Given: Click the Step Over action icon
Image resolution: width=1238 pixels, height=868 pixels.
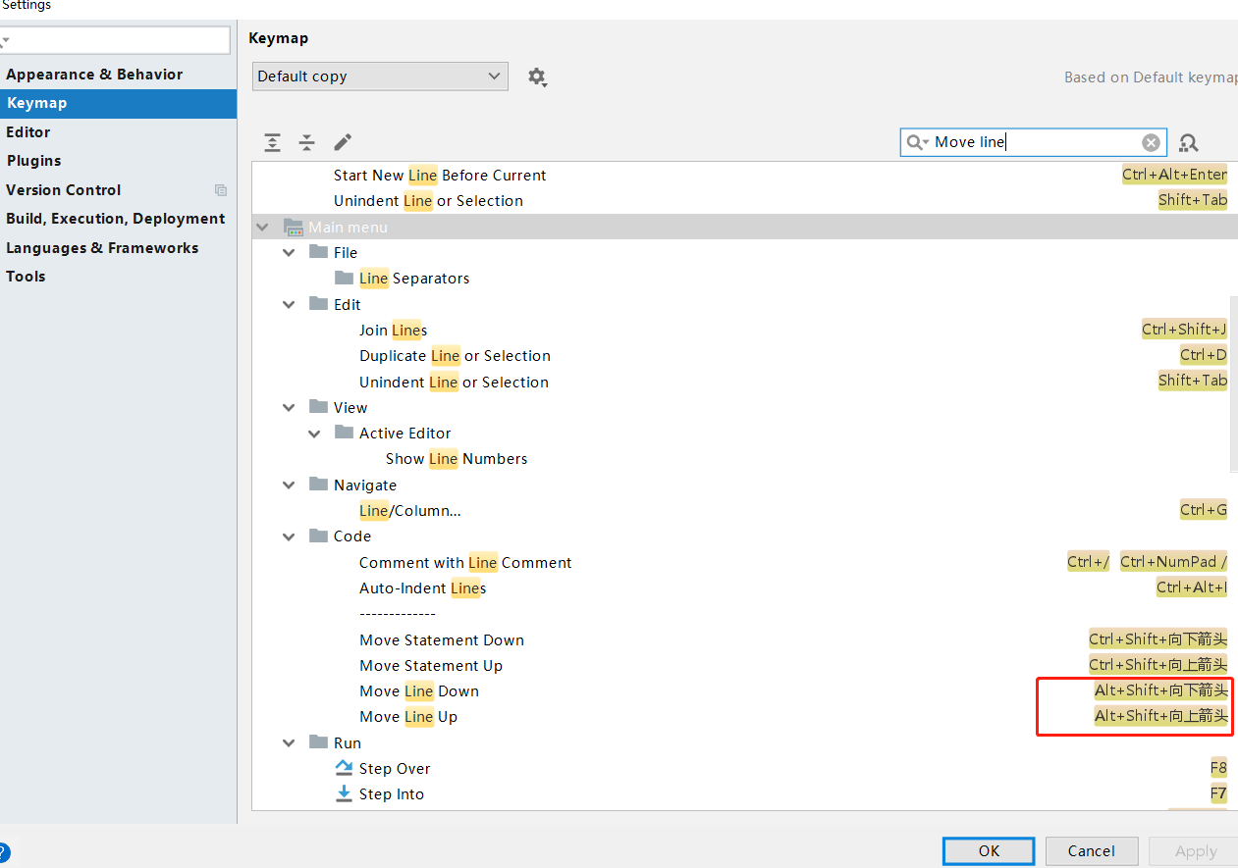Looking at the screenshot, I should pos(344,768).
